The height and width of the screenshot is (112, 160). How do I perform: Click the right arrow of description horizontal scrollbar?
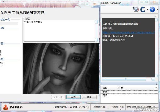coord(153,79)
